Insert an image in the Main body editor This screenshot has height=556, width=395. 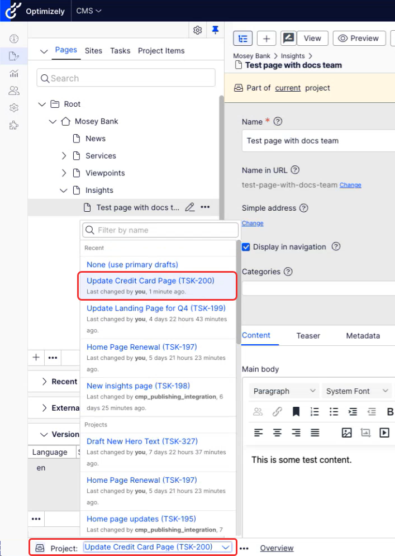tap(346, 433)
